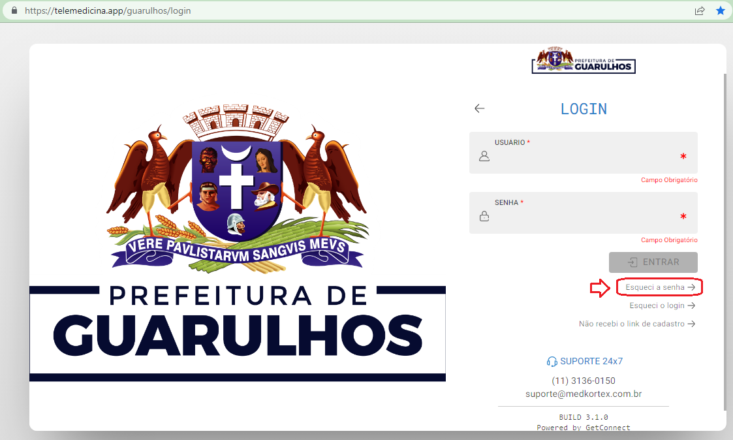View site info via padlock icon

[14, 10]
